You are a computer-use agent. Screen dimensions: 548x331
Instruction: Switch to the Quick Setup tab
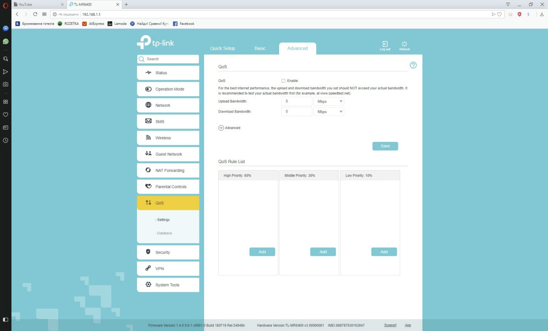(223, 48)
